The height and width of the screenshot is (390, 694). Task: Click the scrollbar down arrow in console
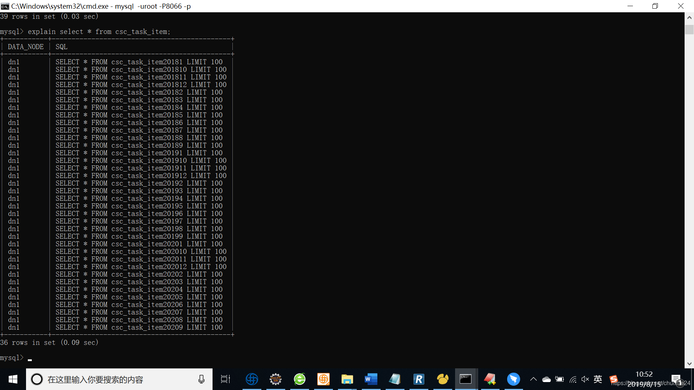(689, 364)
